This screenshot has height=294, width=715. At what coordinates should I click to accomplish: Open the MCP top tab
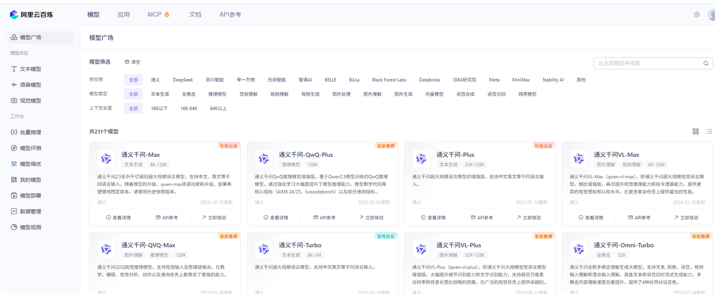[159, 15]
